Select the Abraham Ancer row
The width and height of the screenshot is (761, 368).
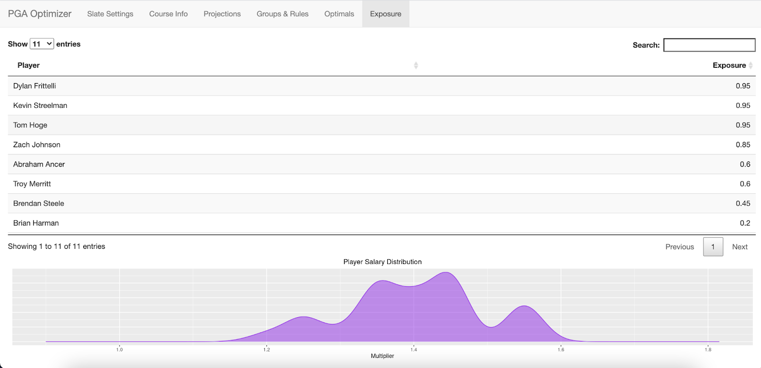coord(381,164)
